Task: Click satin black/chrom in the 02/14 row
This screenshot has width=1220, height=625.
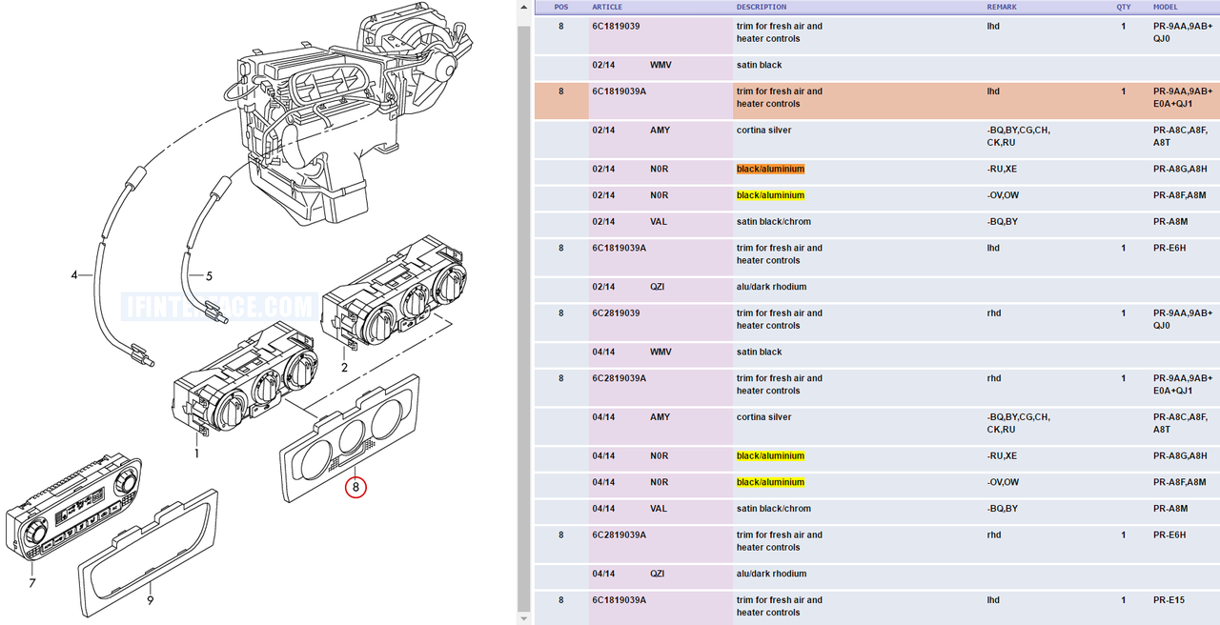Action: click(x=774, y=221)
